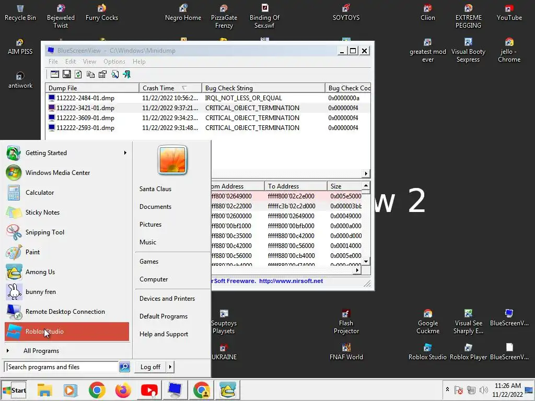
Task: Open the Clion desktop shortcut
Action: (428, 13)
